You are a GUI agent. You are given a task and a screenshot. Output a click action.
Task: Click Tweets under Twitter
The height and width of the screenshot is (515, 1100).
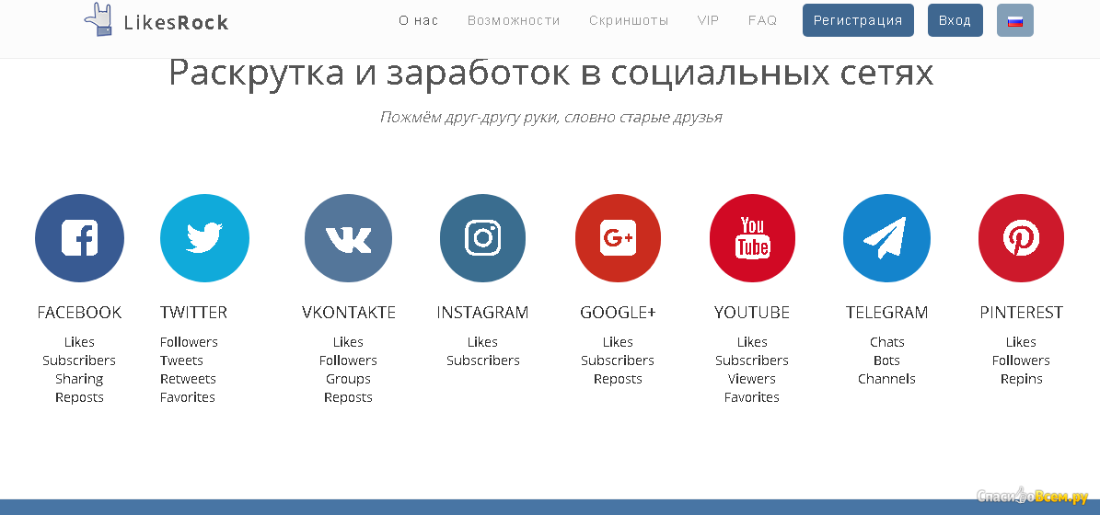point(181,360)
